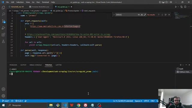Open the Edit menu
The width and height of the screenshot is (192, 108).
pos(13,2)
